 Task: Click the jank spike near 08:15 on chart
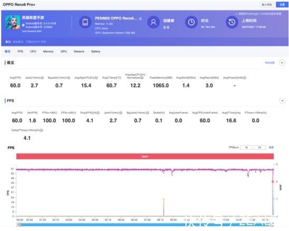163,207
